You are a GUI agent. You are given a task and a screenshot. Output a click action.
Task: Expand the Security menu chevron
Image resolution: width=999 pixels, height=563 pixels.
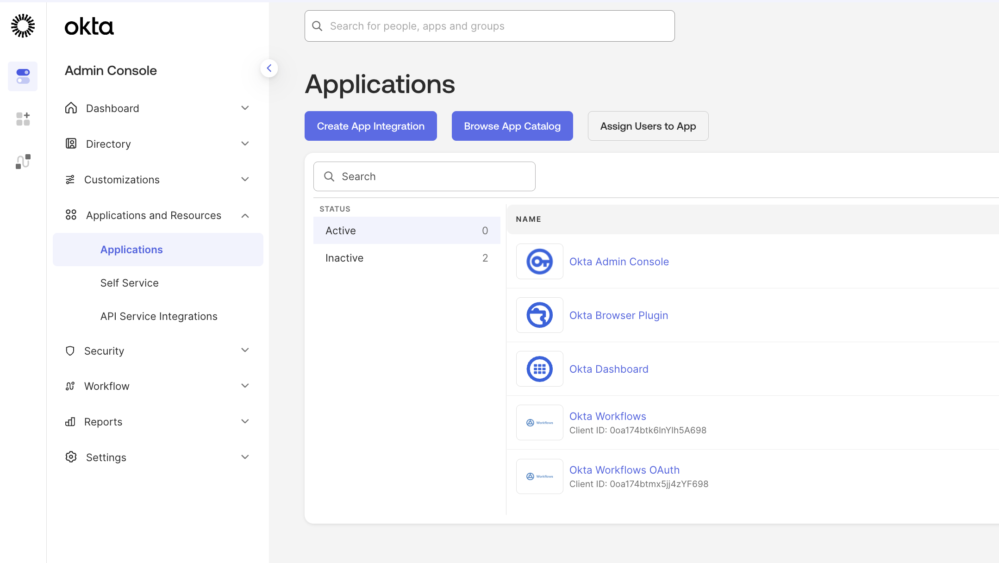point(245,350)
